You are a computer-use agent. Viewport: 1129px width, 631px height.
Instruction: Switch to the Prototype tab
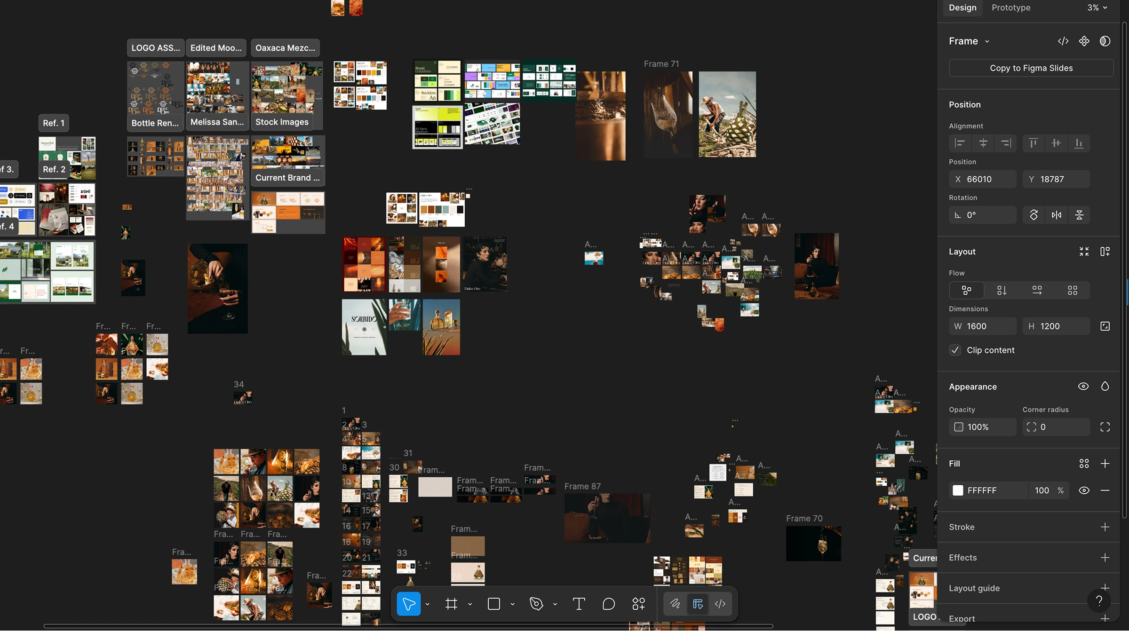point(1010,8)
